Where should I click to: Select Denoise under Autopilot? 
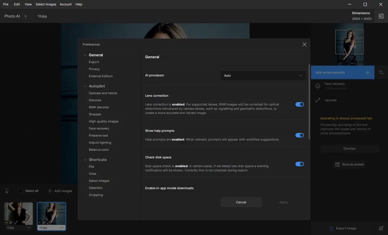point(95,100)
